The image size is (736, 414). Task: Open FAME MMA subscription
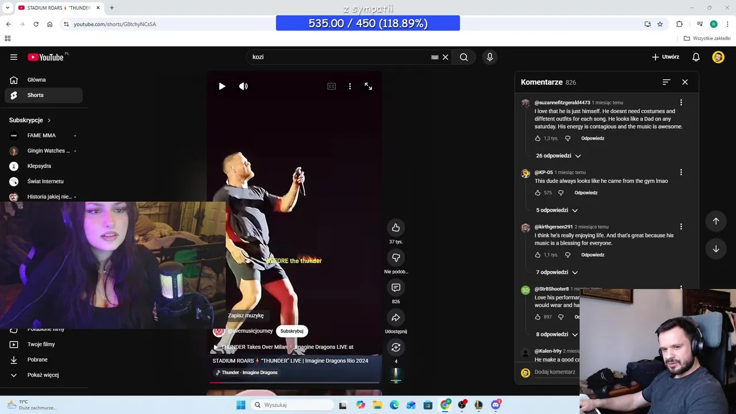[x=44, y=136]
